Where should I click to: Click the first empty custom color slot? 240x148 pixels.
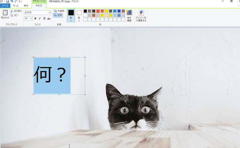pyautogui.click(x=85, y=20)
